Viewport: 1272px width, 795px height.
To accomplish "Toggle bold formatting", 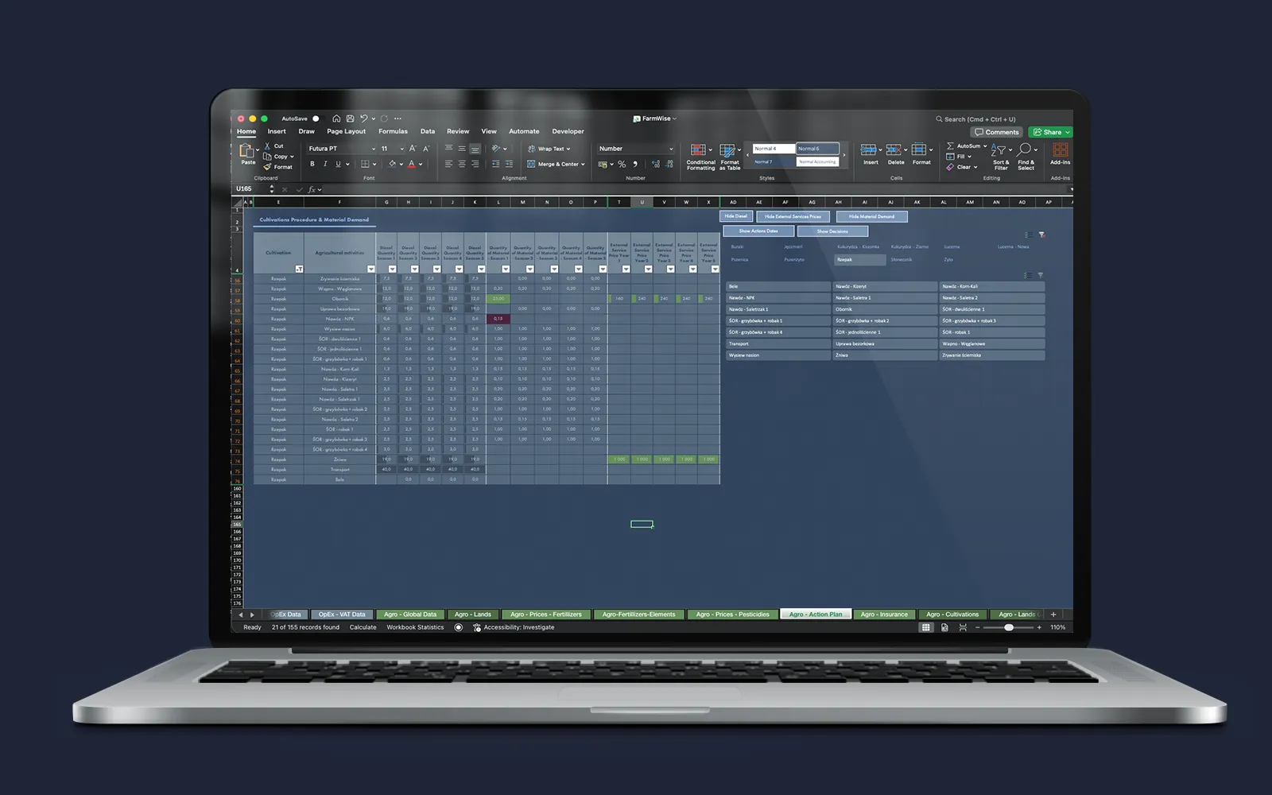I will pyautogui.click(x=312, y=164).
